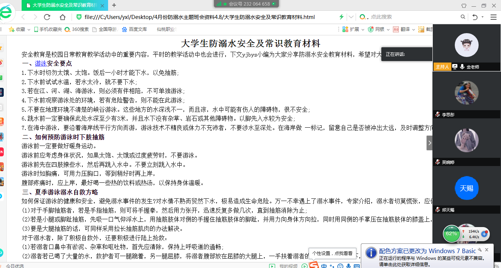
Task: Expand the collapsed participant panel arrow
Action: click(429, 143)
